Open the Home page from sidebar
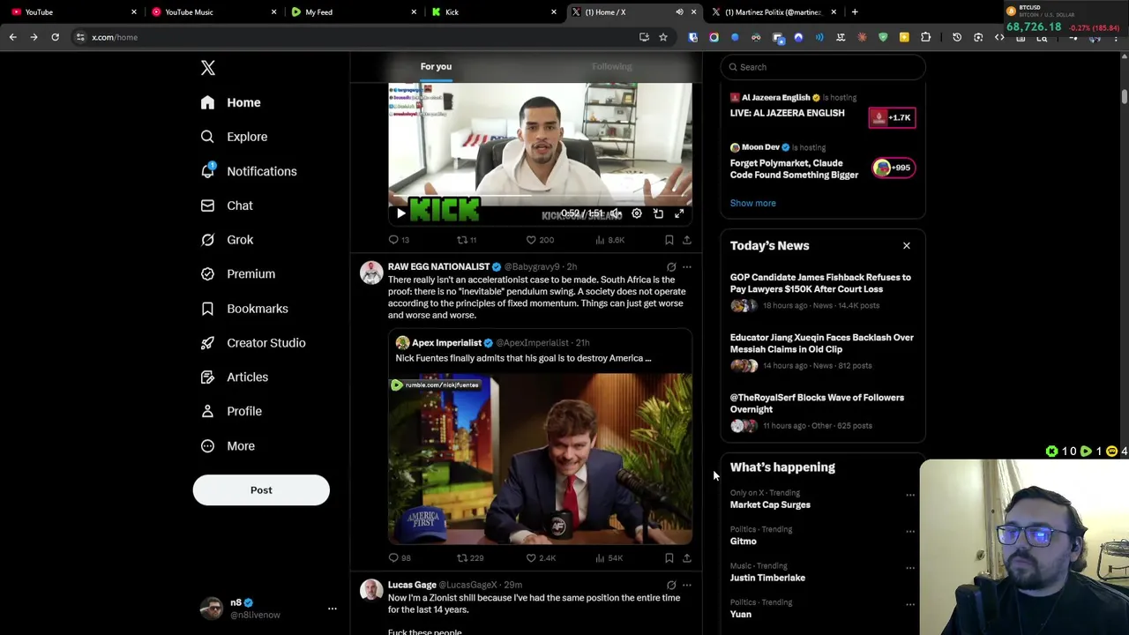 click(230, 102)
